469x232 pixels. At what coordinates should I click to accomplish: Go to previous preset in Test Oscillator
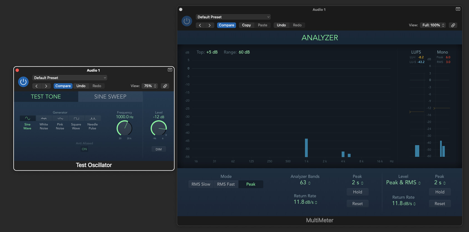coord(36,86)
